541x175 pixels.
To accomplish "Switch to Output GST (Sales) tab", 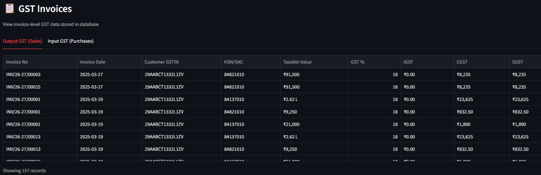I will coord(22,41).
